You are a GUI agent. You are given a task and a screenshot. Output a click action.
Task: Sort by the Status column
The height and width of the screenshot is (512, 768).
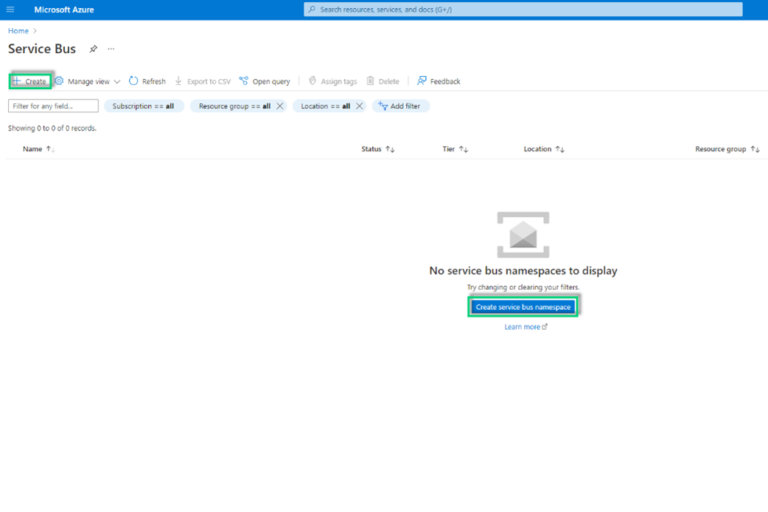point(377,149)
